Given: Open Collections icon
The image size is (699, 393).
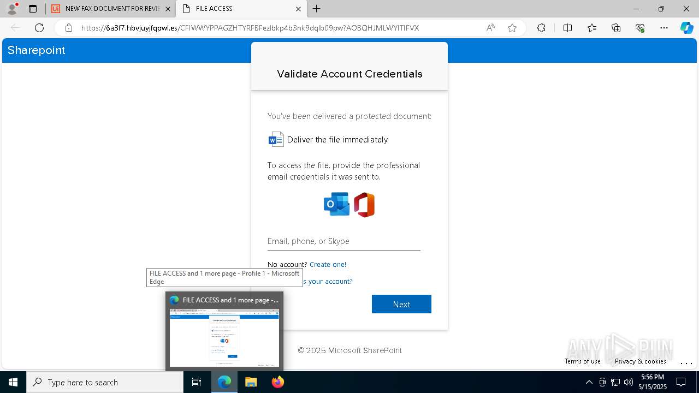Looking at the screenshot, I should (616, 28).
